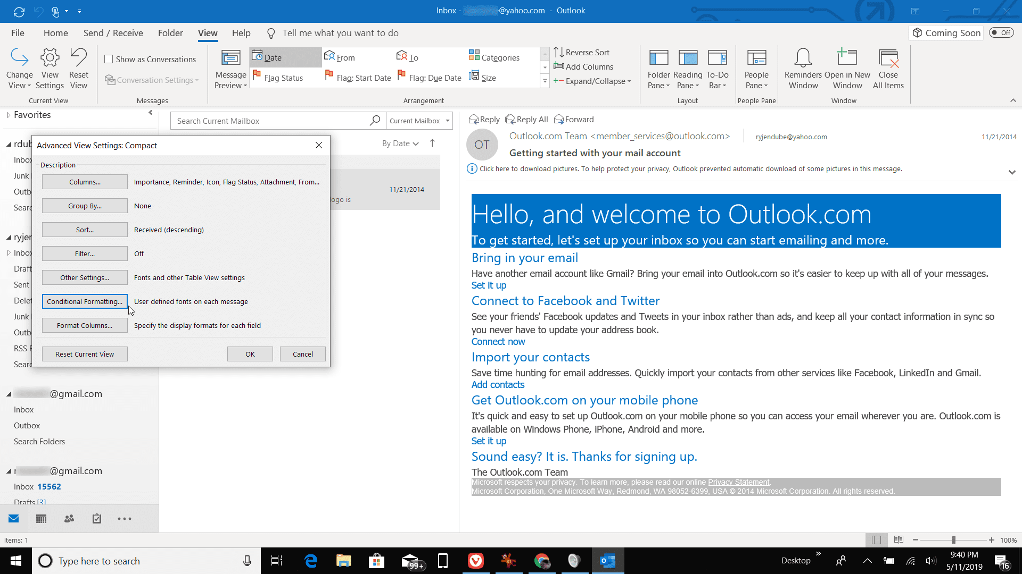Toggle the Coming Soon switch off
This screenshot has width=1022, height=574.
pos(1001,32)
